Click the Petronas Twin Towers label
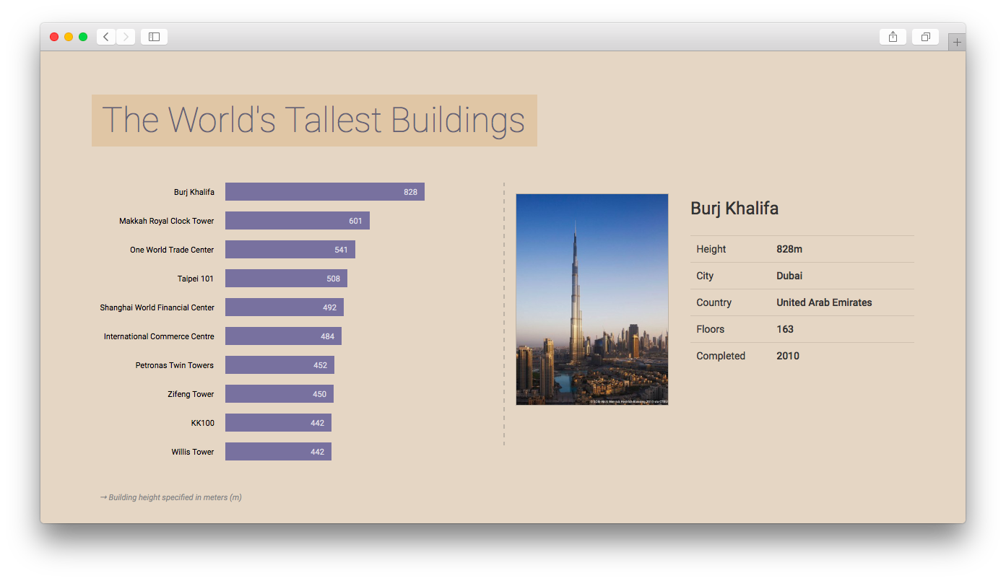Image resolution: width=1006 pixels, height=581 pixels. coord(175,365)
